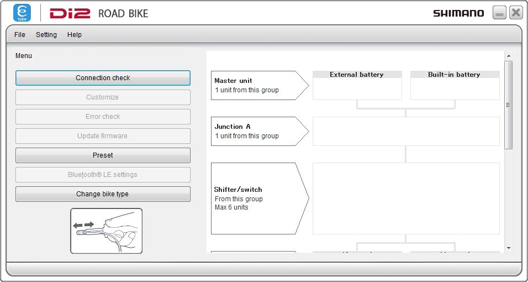Click the shifter cable illustration thumbnail
This screenshot has height=282, width=528.
[x=107, y=231]
